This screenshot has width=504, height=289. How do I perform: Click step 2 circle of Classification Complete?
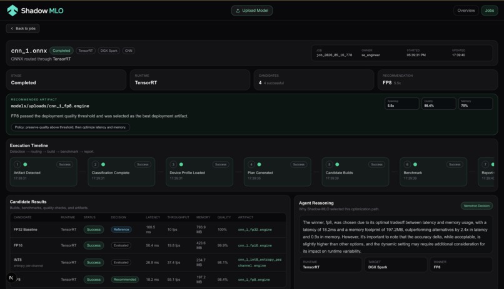95,165
